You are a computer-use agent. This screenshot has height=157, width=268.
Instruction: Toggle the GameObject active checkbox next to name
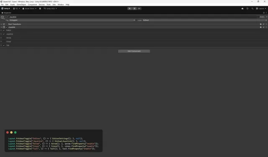point(7,17)
